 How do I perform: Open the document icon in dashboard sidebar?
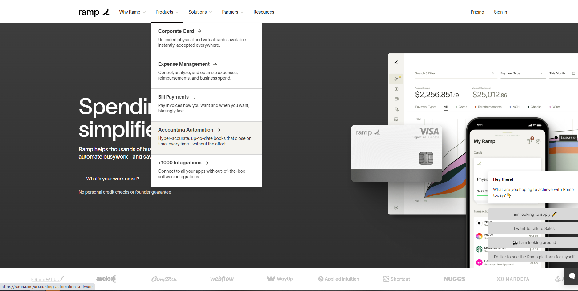[396, 109]
